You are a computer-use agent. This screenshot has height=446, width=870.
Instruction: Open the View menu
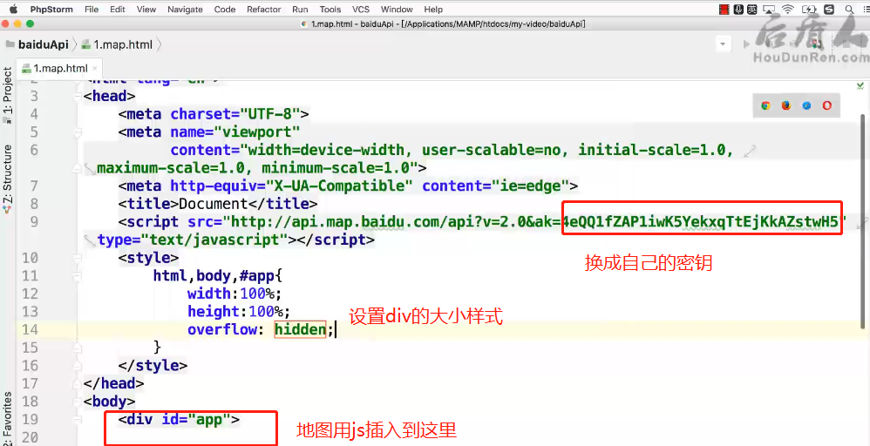pyautogui.click(x=146, y=10)
